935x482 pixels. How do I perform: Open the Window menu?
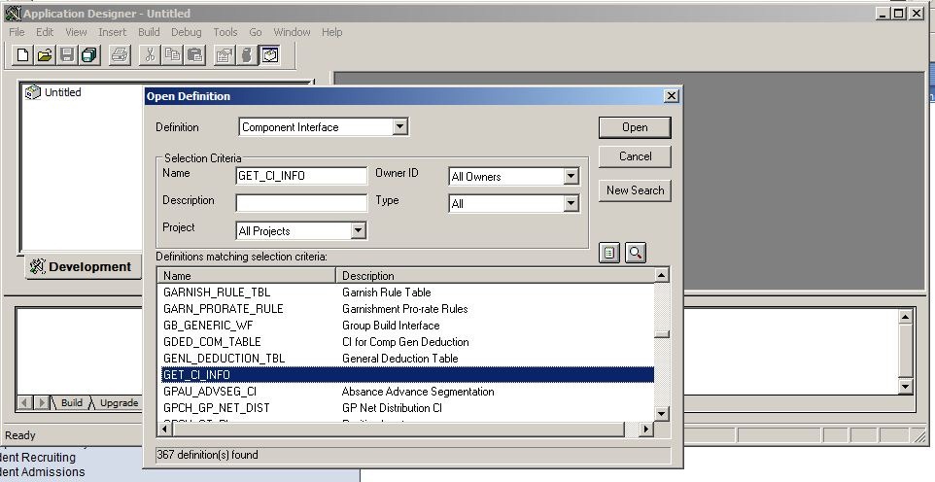click(x=292, y=32)
